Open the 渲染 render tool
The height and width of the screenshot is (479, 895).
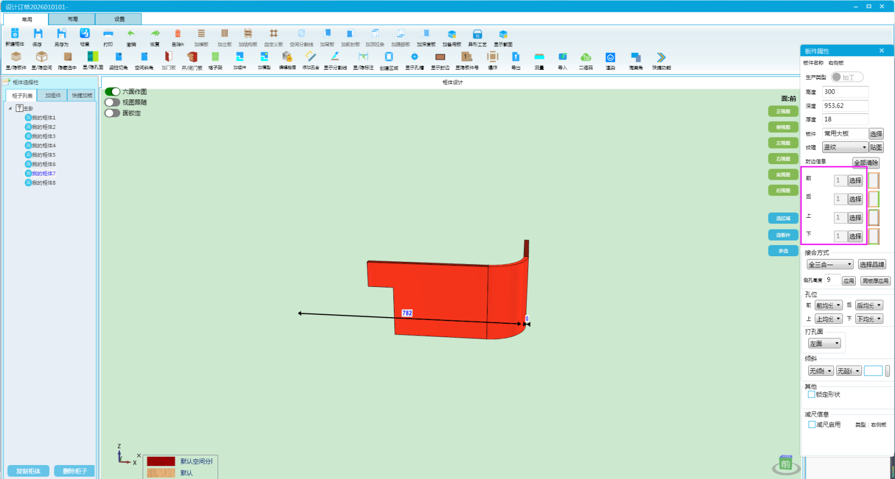pyautogui.click(x=610, y=58)
